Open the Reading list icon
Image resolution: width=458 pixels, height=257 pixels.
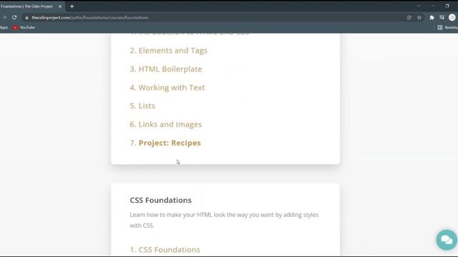click(440, 27)
